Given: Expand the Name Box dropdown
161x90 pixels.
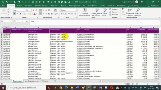Looking at the screenshot, I should (x=11, y=21).
